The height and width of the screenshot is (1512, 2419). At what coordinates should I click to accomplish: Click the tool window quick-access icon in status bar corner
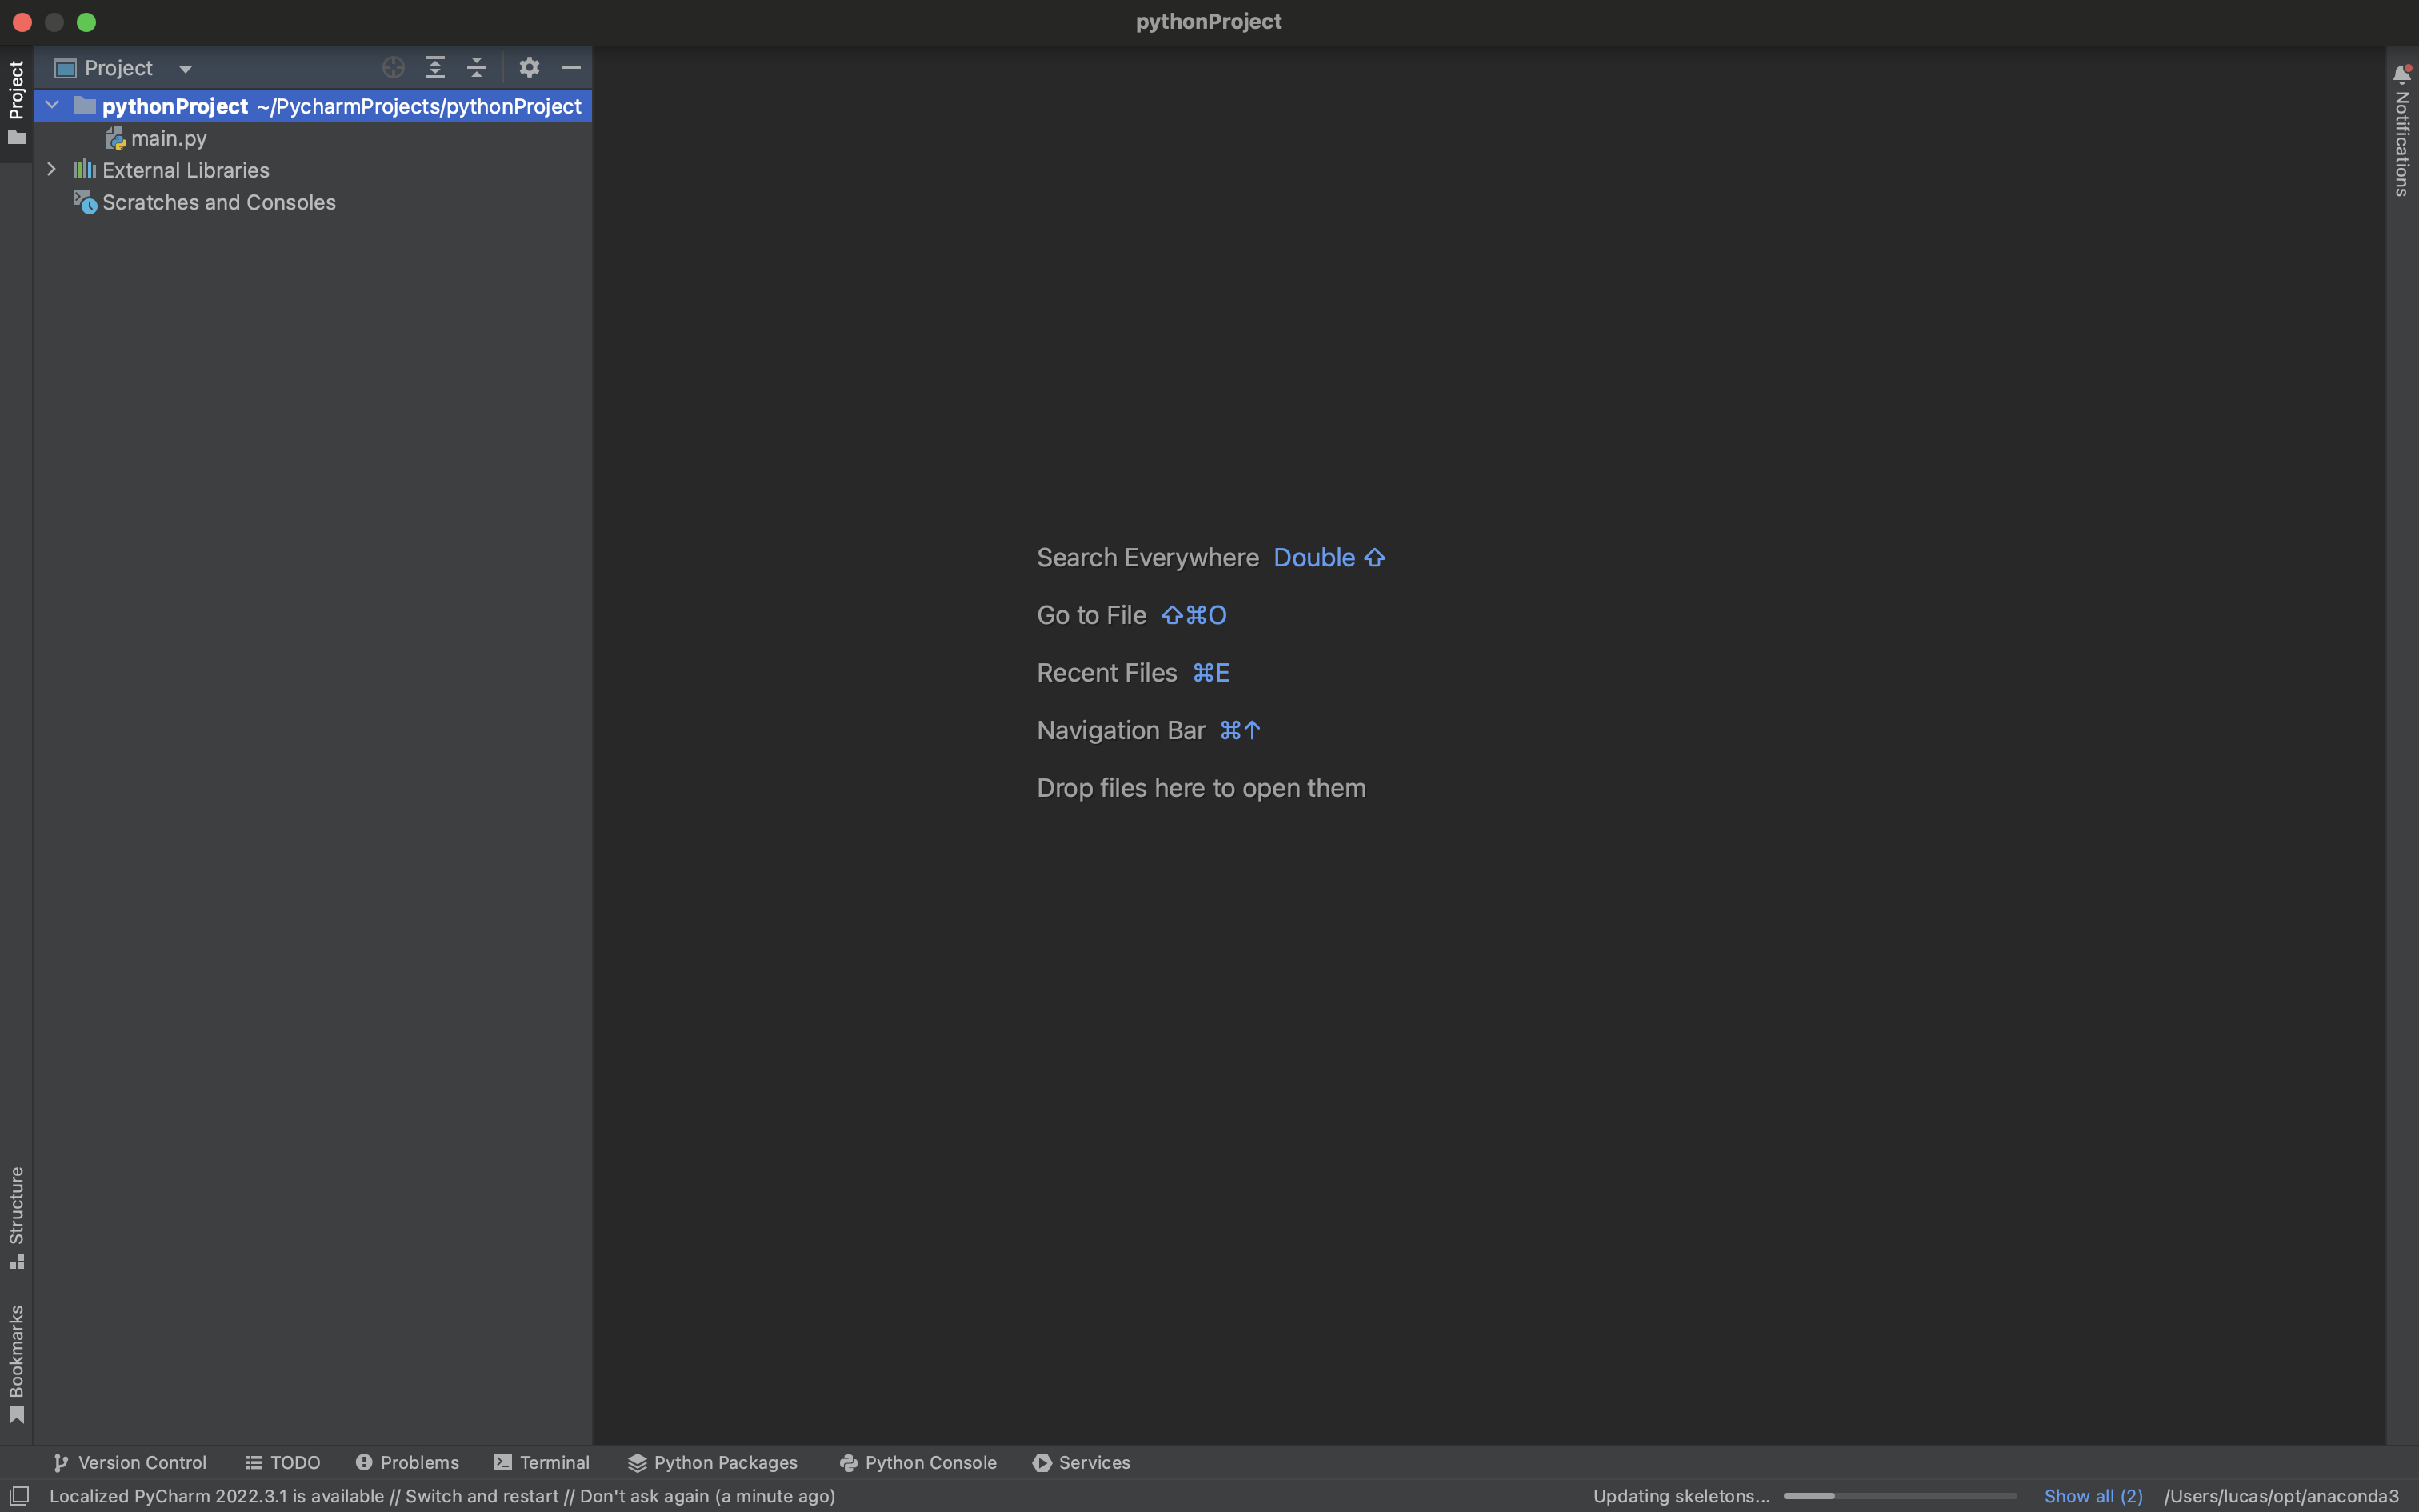[19, 1495]
